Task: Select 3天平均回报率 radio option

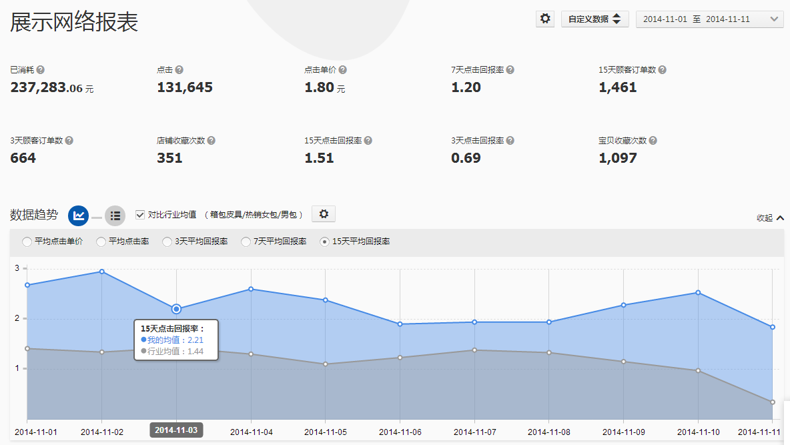Action: coord(167,242)
